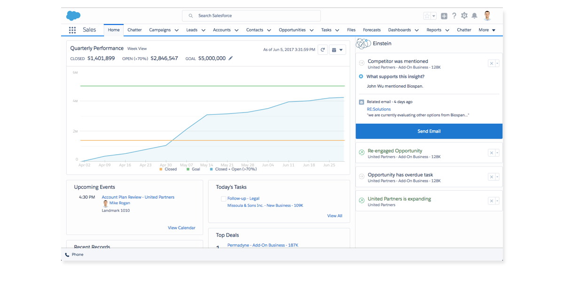This screenshot has height=300, width=564.
Task: Select the 'What supports this insight?' radio indicator
Action: (x=361, y=76)
